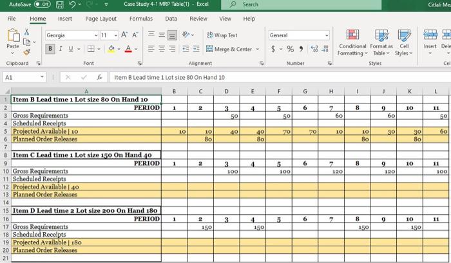Click the Insert cells button
This screenshot has width=451, height=263.
[430, 42]
